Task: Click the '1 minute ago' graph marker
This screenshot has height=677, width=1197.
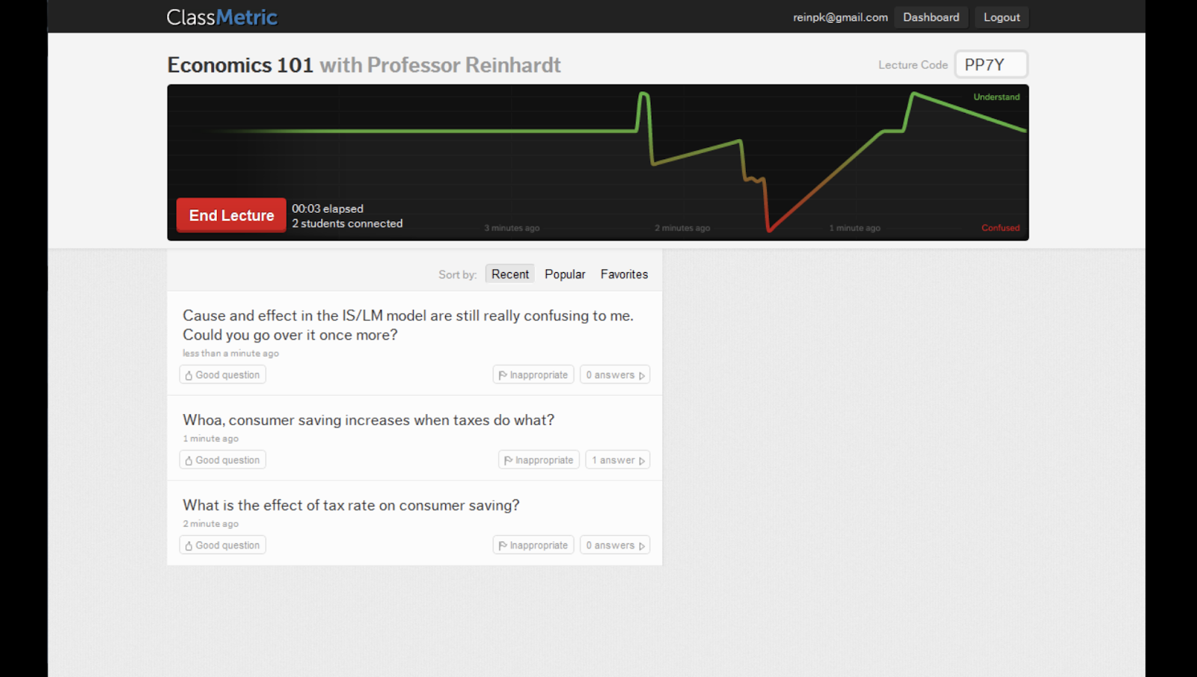Action: (x=854, y=228)
